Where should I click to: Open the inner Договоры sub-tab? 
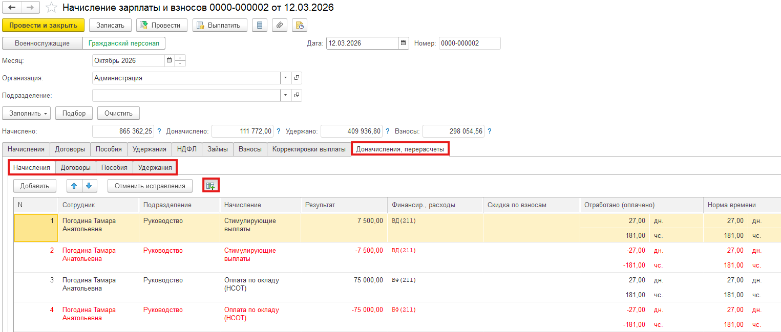click(76, 167)
